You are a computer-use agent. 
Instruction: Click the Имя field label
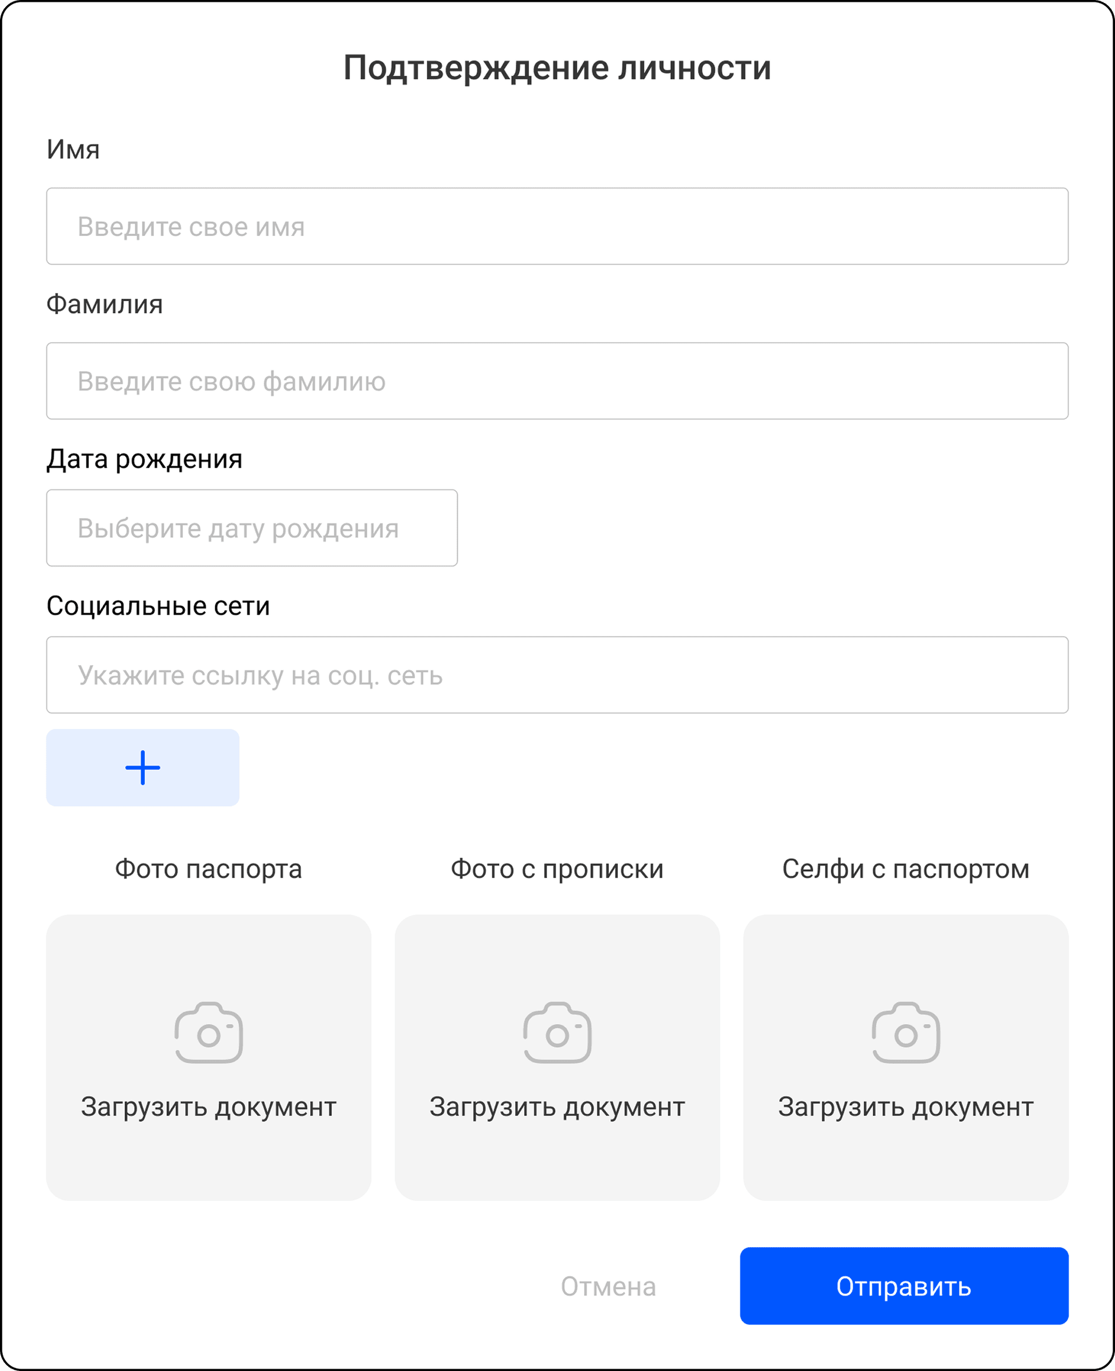click(73, 150)
